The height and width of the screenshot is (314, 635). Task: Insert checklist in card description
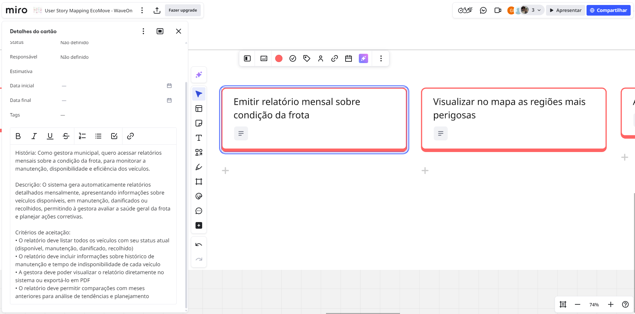(x=114, y=136)
